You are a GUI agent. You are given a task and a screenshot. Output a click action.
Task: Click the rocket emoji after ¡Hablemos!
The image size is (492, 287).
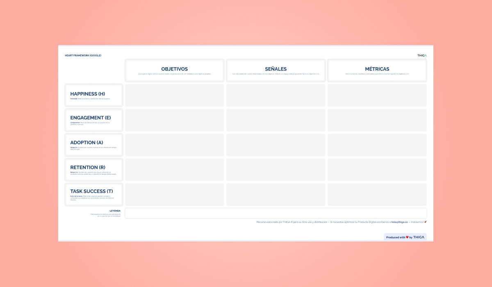[426, 222]
